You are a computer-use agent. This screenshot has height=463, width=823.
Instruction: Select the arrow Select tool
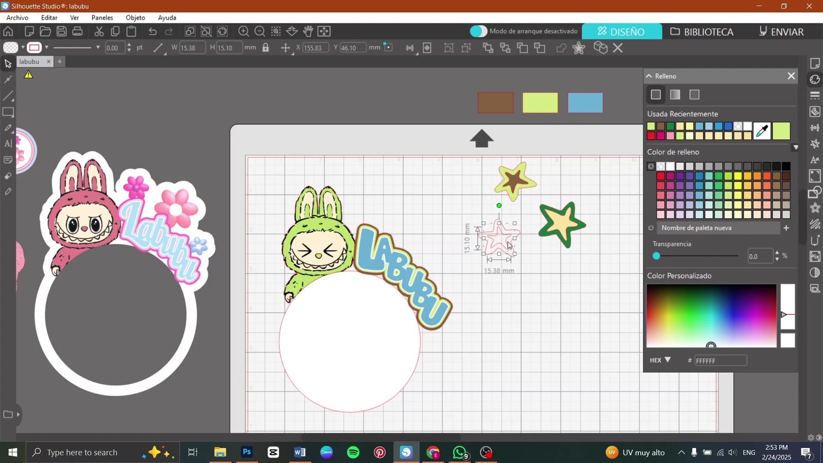8,64
